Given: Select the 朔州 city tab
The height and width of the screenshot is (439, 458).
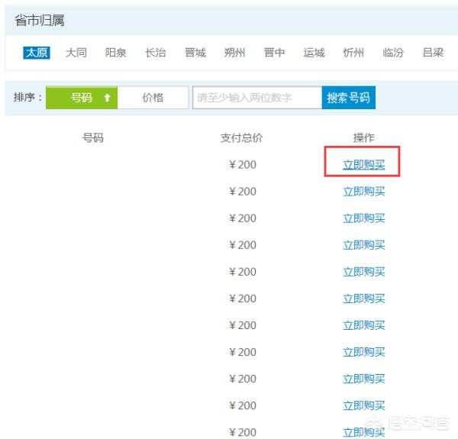Looking at the screenshot, I should click(234, 53).
